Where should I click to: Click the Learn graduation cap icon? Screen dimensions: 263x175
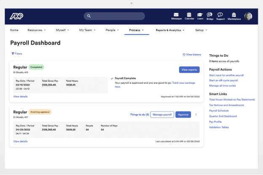[x=200, y=15]
